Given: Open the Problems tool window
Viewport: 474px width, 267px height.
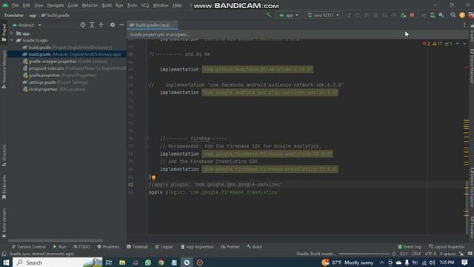Looking at the screenshot, I should click(108, 247).
